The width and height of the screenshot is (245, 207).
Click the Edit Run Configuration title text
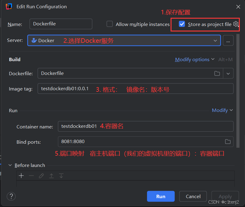(x=42, y=6)
